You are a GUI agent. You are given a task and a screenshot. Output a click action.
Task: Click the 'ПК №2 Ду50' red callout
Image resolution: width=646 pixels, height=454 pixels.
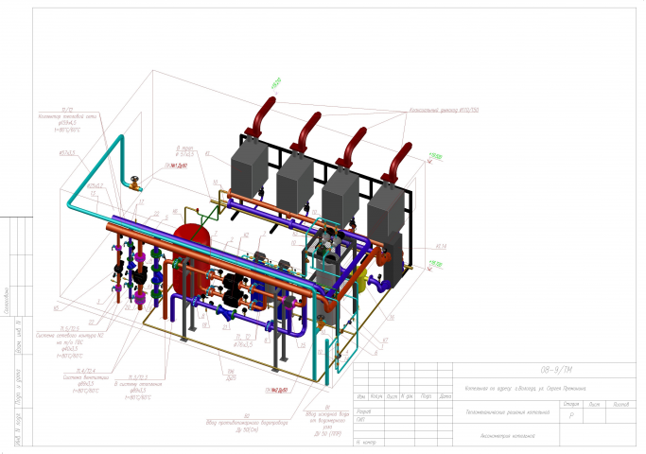[276, 390]
